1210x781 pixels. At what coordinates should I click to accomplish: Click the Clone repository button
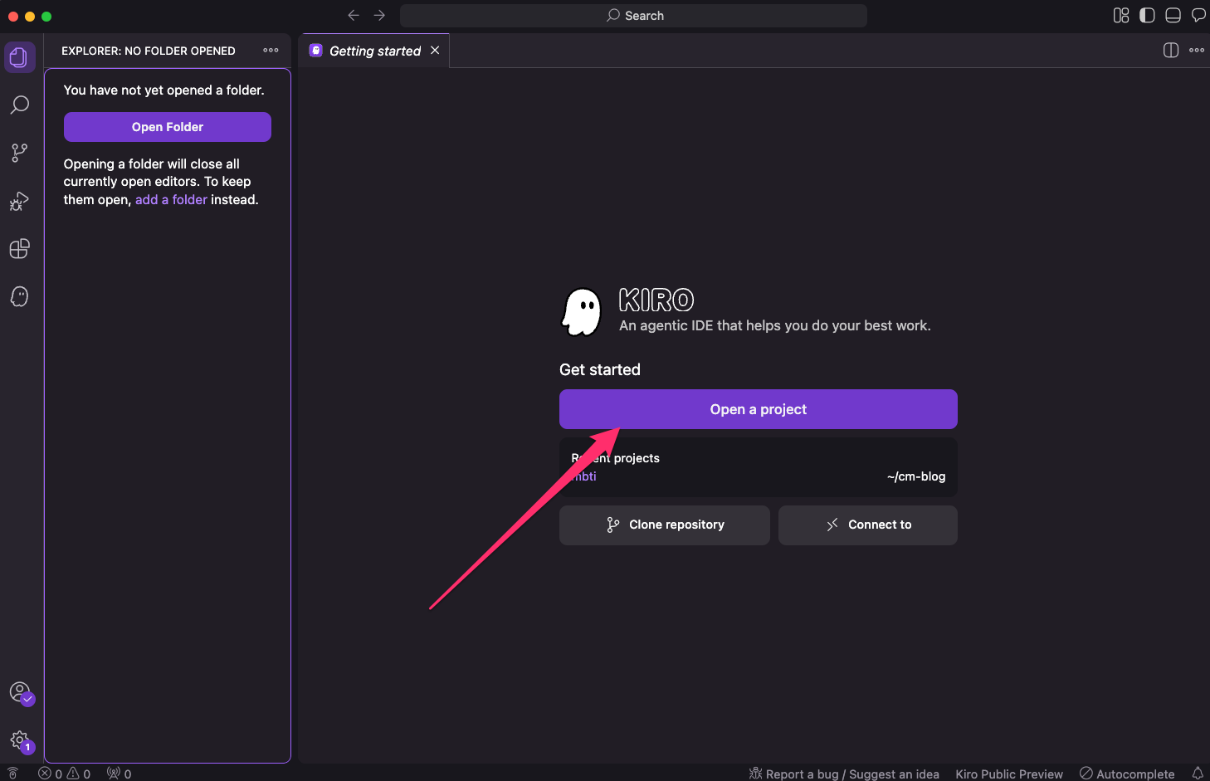click(x=665, y=525)
